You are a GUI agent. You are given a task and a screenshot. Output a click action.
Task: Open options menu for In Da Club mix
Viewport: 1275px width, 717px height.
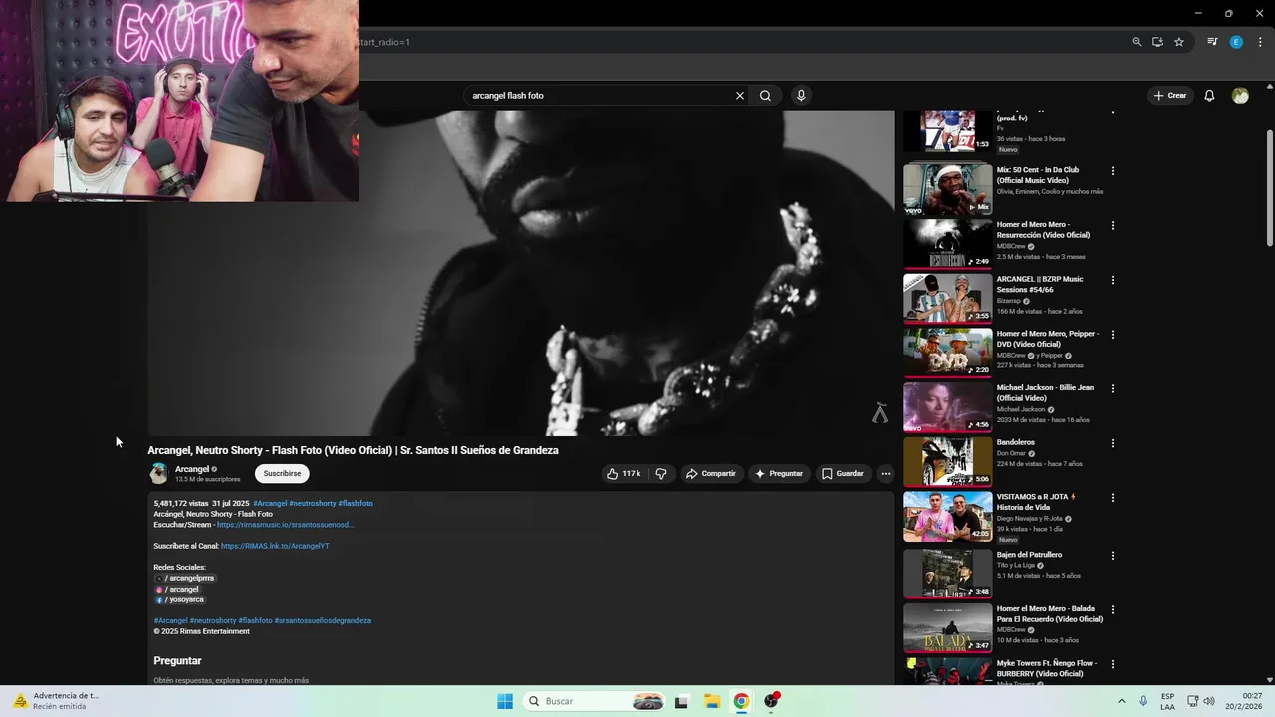(1113, 171)
